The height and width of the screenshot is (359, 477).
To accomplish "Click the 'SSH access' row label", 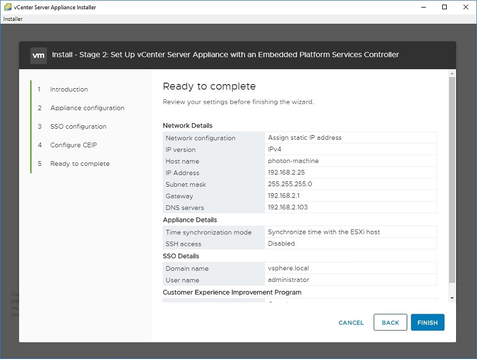I will tap(184, 244).
